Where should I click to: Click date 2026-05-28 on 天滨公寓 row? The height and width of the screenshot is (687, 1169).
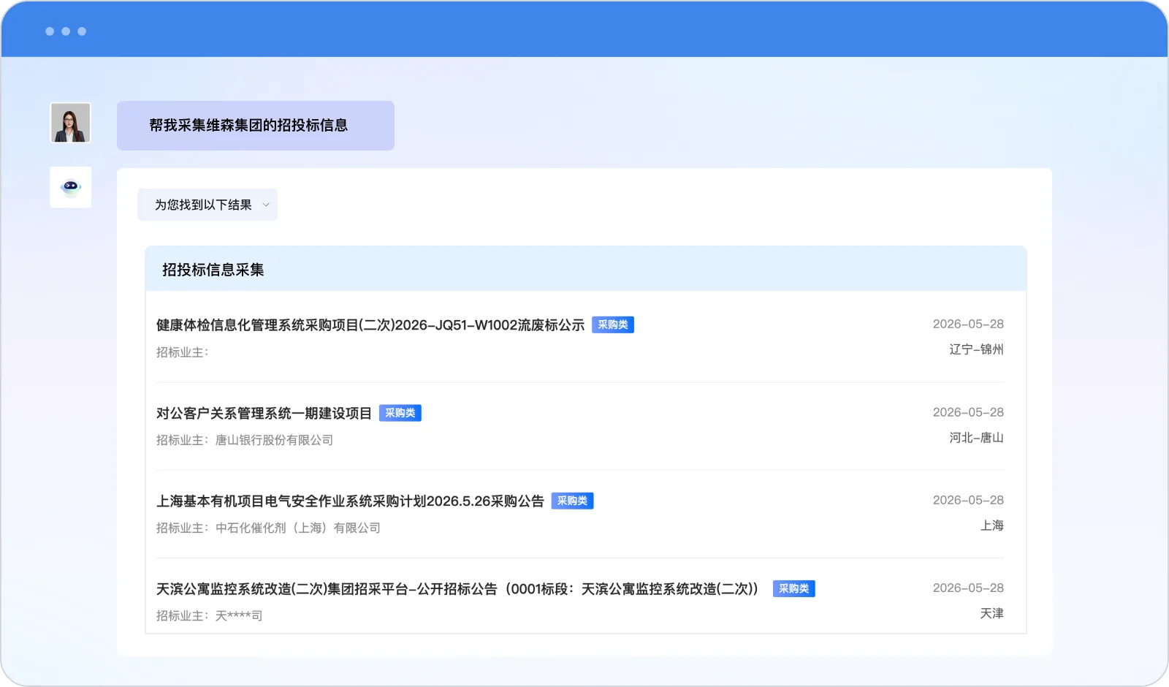(x=968, y=588)
